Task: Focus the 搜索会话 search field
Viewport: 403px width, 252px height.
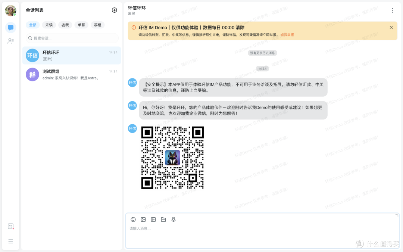Action: pos(72,38)
